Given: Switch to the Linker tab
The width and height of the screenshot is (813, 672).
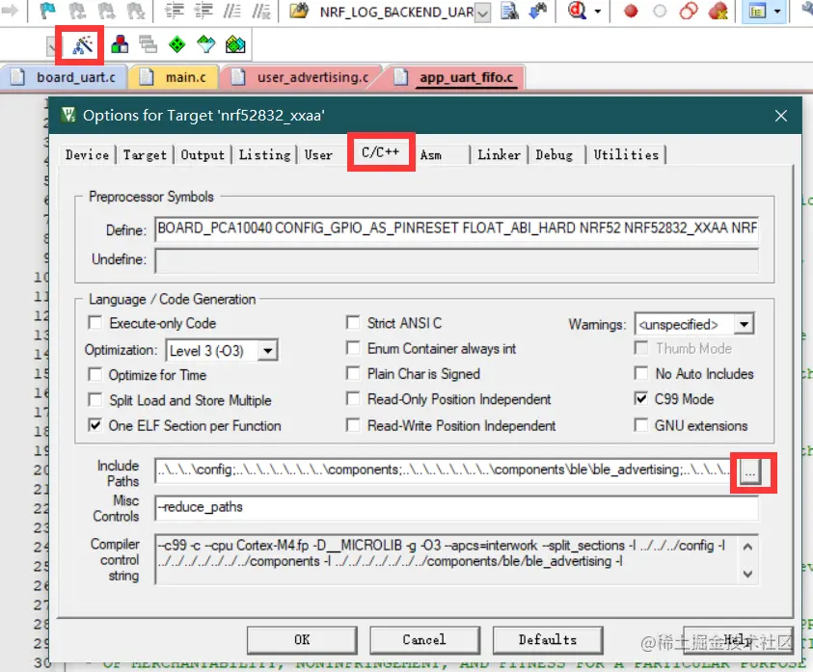Looking at the screenshot, I should [x=499, y=155].
